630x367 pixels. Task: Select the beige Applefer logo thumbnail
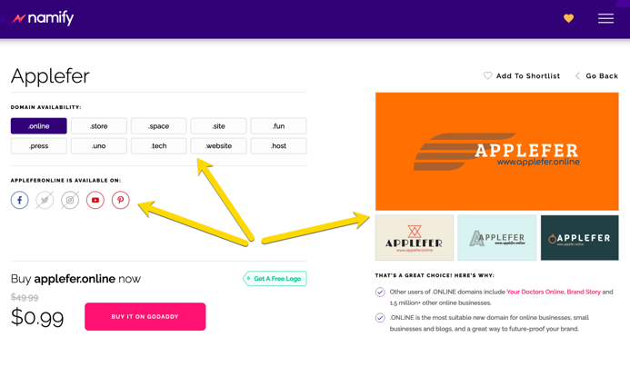415,238
